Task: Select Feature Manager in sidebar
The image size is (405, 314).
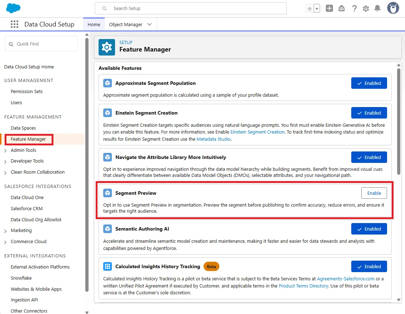Action: coord(28,139)
